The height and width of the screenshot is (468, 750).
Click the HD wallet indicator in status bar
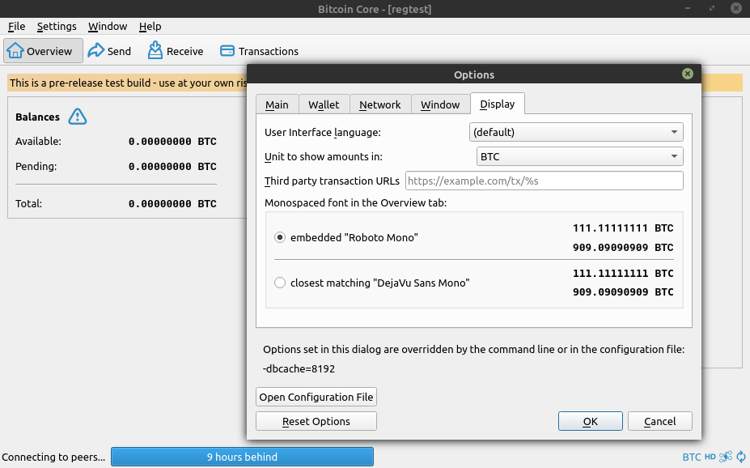click(x=710, y=457)
